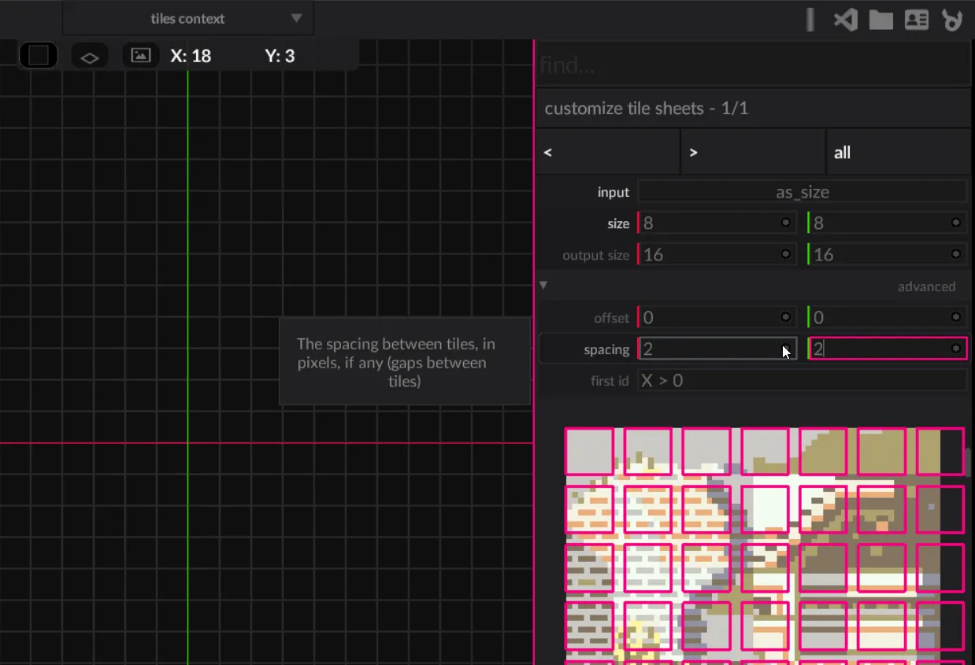Click the find search field
Image resolution: width=975 pixels, height=665 pixels.
[752, 65]
